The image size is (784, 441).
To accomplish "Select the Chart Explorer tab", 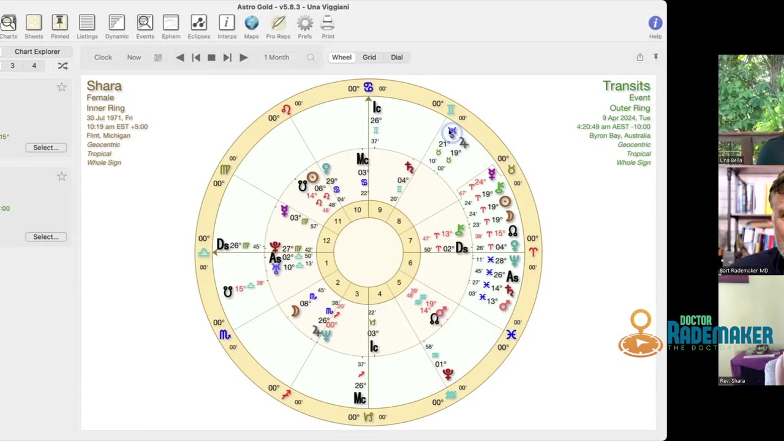I will point(37,52).
